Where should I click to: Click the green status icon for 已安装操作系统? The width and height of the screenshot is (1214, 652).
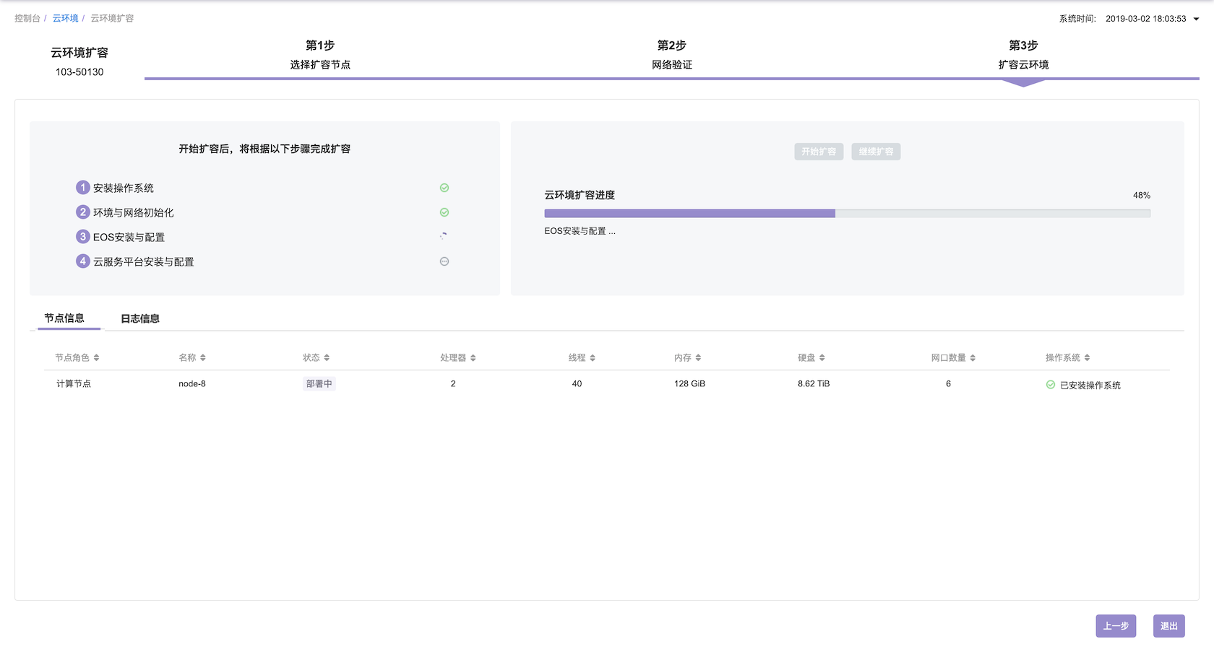click(1050, 385)
